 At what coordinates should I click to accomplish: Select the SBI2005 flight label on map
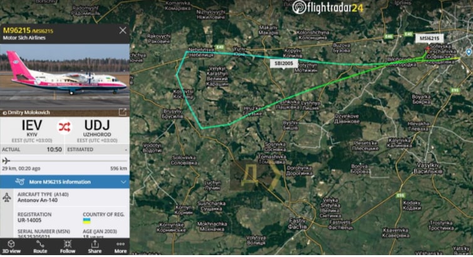[284, 63]
